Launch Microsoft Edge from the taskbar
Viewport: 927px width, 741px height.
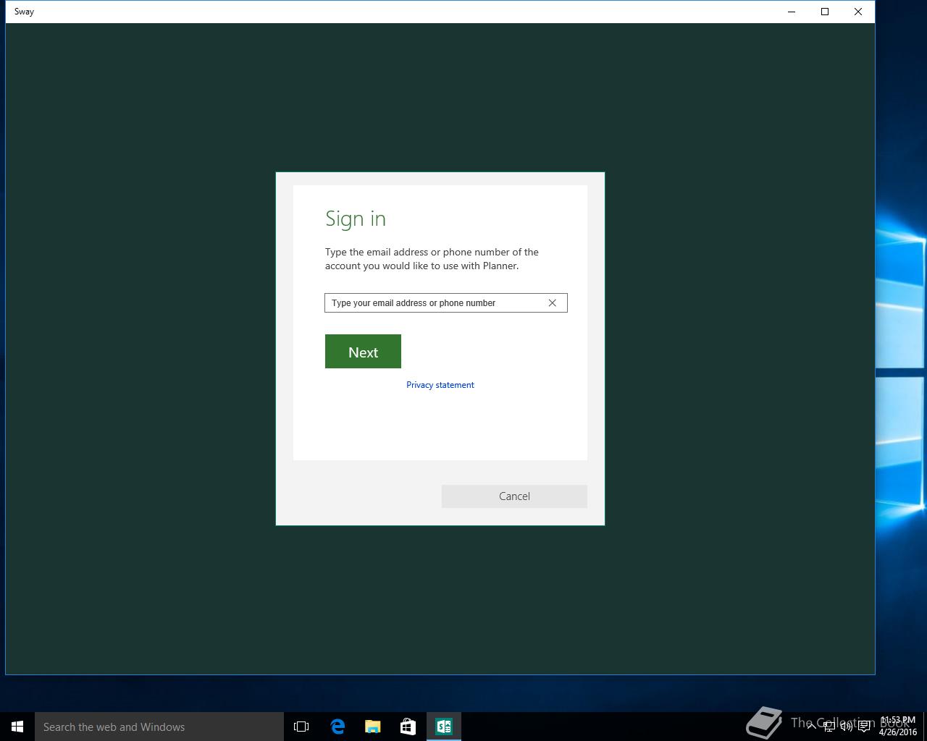(337, 727)
